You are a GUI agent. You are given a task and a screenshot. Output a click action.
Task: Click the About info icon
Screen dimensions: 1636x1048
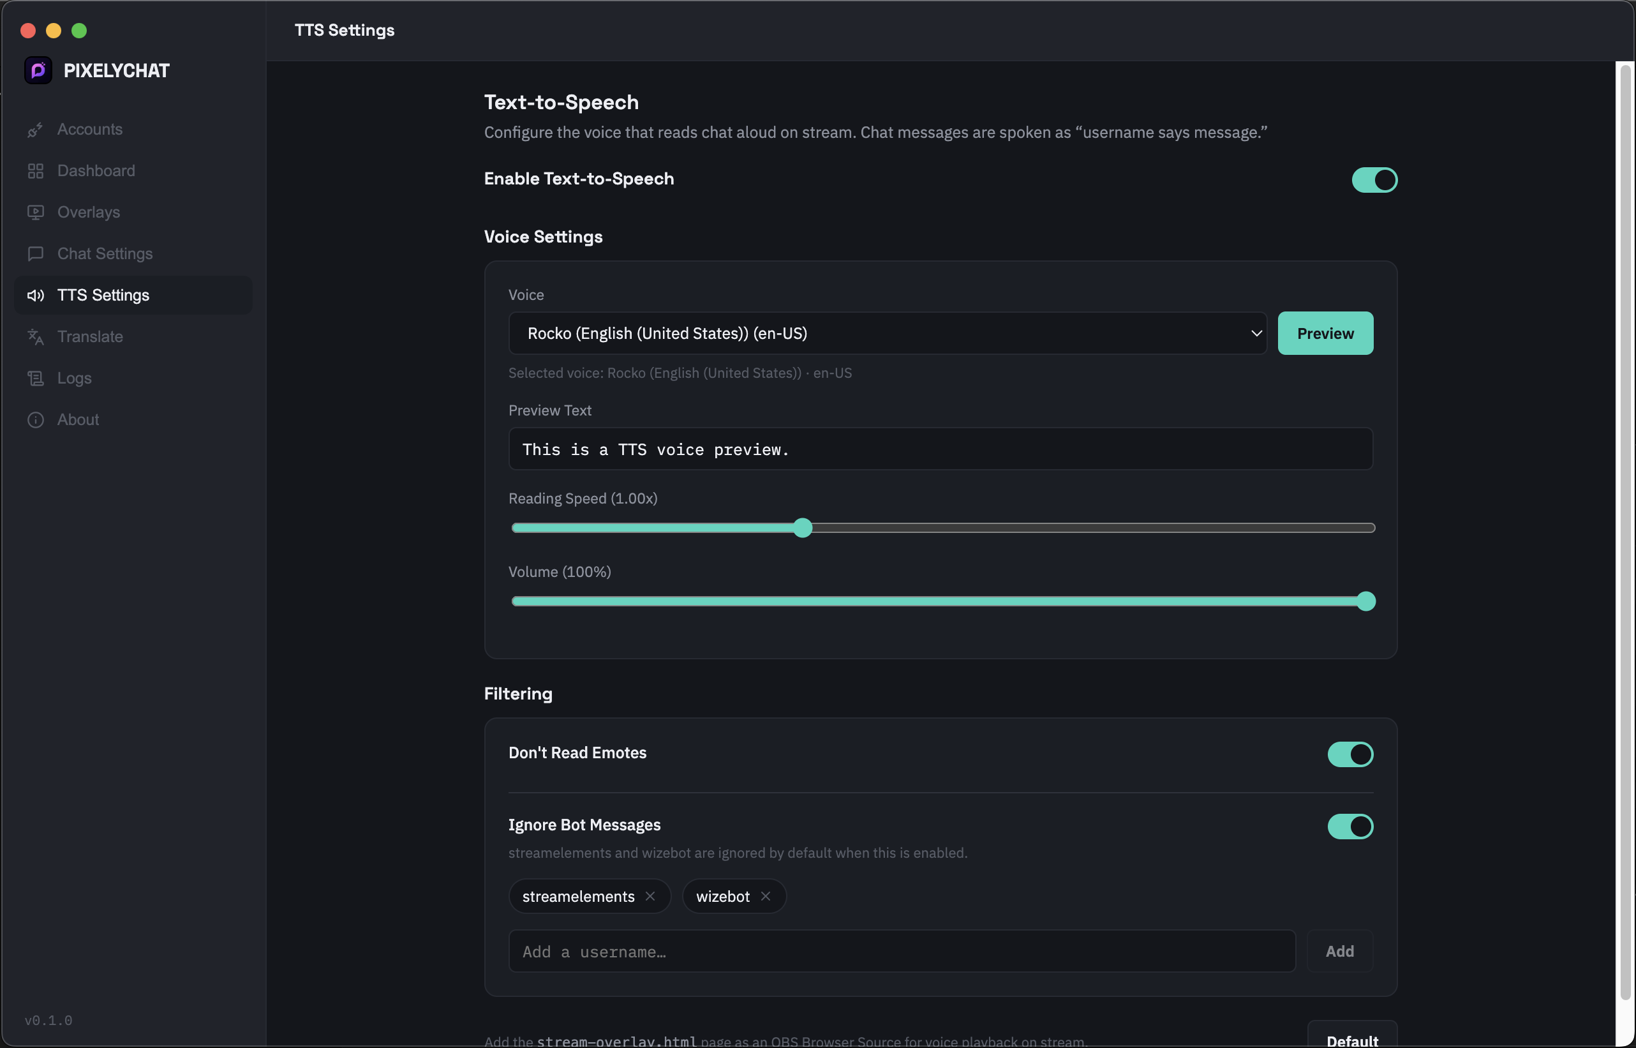point(35,420)
